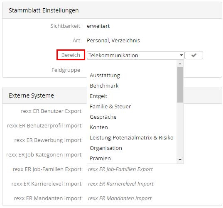The height and width of the screenshot is (208, 223).
Task: Choose the Benchmark option
Action: point(132,86)
